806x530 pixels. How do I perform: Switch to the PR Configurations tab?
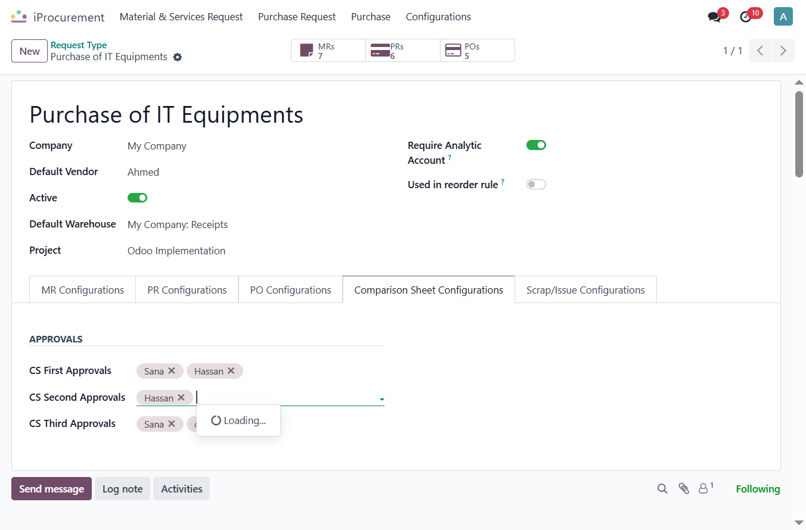pos(187,290)
